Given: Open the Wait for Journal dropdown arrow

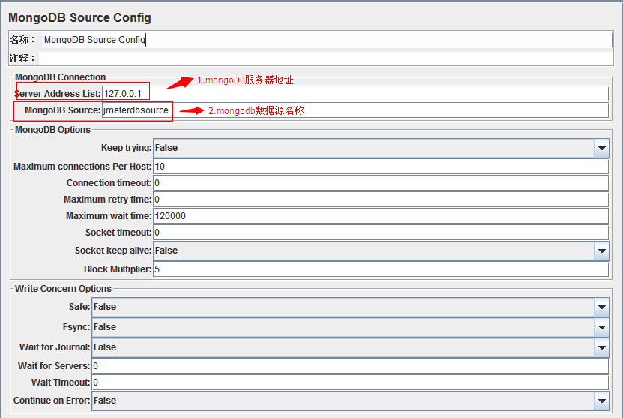Looking at the screenshot, I should 601,347.
